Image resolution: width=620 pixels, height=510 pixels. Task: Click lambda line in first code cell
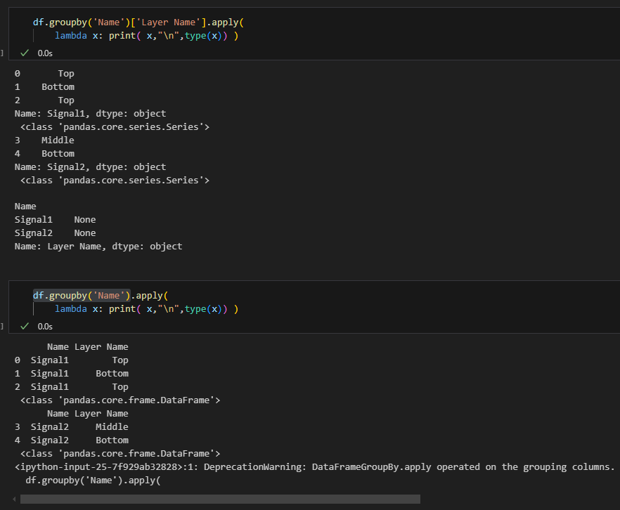click(147, 36)
